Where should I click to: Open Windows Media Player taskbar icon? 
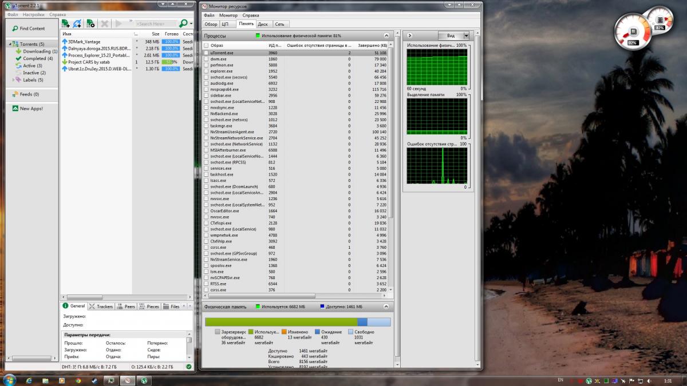[62, 380]
